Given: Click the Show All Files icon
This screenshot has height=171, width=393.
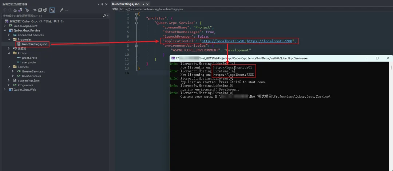Looking at the screenshot, I should click(x=45, y=10).
